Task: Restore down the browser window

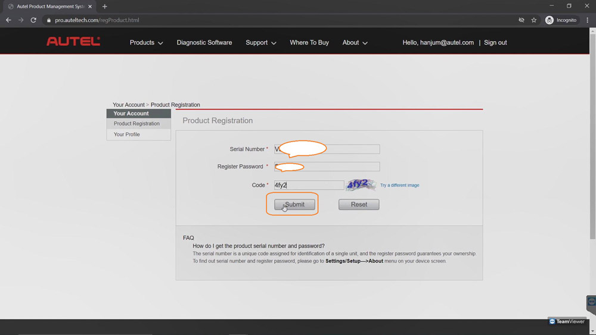Action: 569,6
